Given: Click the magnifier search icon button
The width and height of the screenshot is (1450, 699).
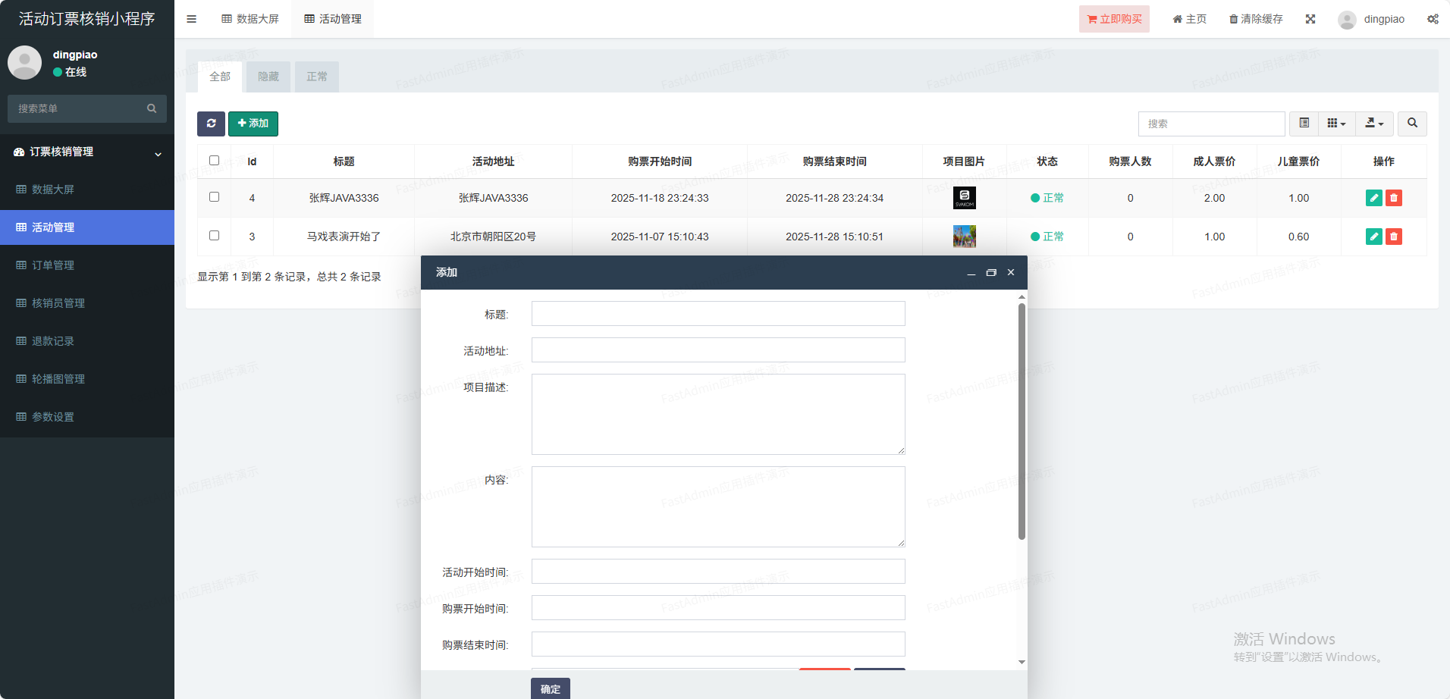Looking at the screenshot, I should pos(1412,124).
